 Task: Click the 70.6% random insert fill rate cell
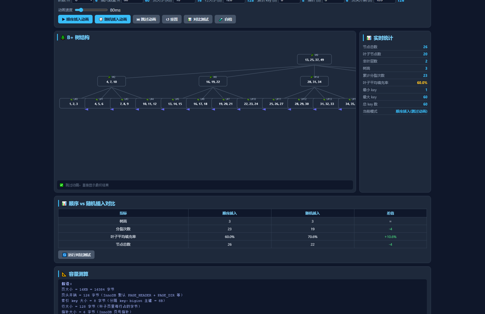tap(312, 237)
